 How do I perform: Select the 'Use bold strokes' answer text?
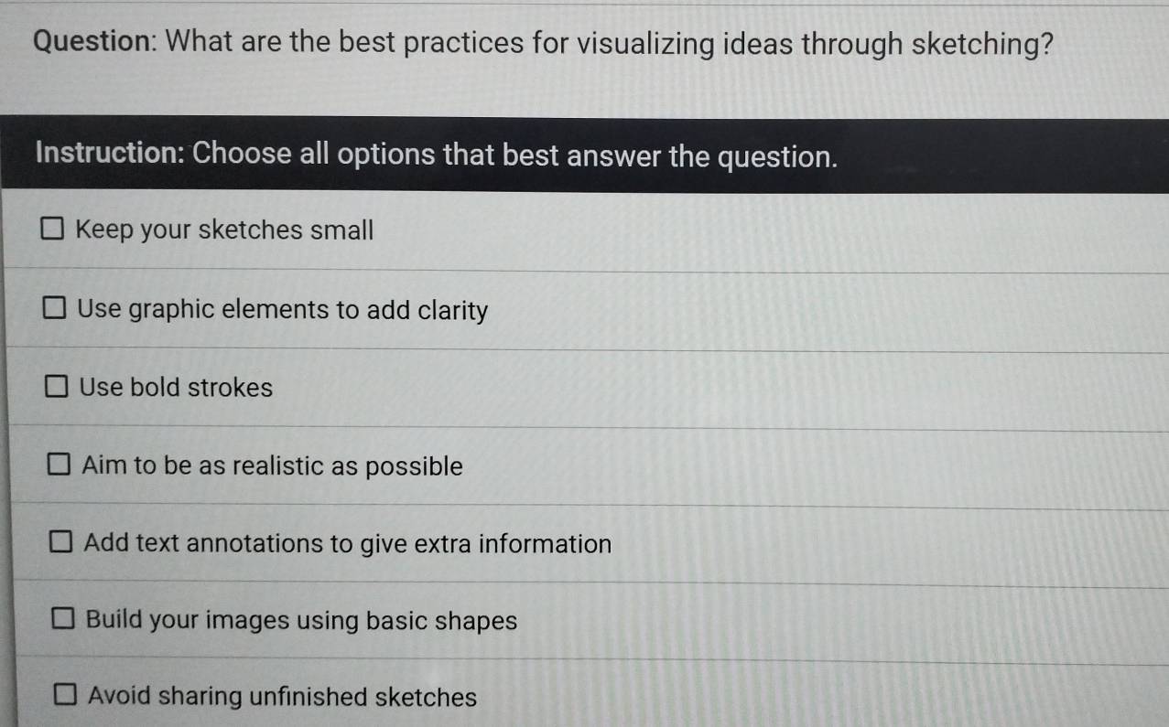(176, 388)
